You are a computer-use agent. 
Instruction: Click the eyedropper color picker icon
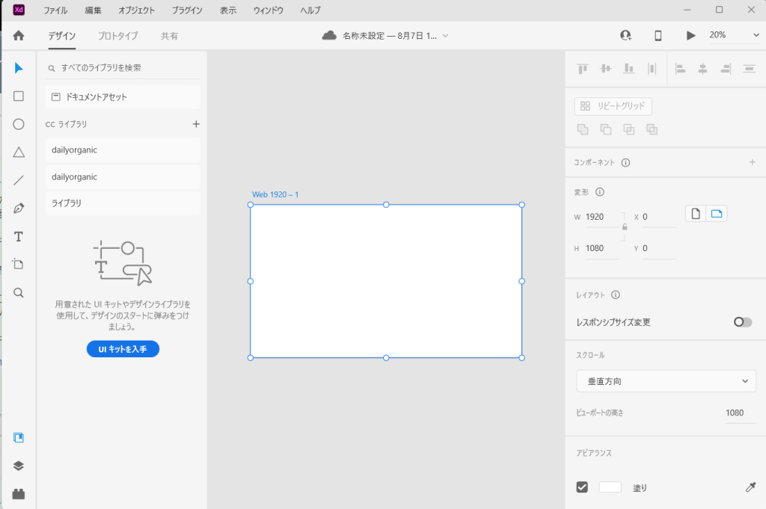pyautogui.click(x=750, y=487)
